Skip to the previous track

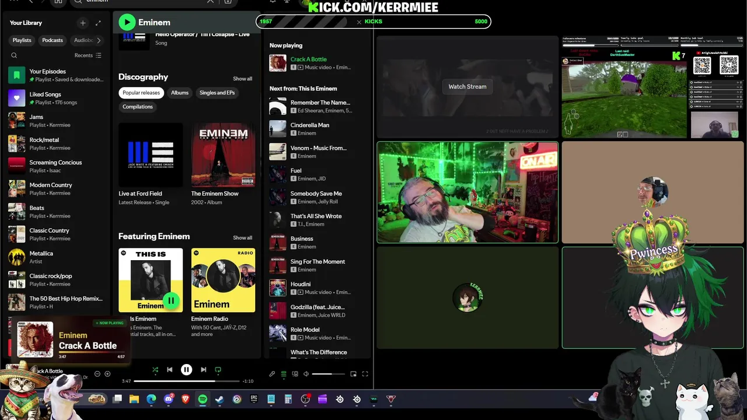(170, 369)
